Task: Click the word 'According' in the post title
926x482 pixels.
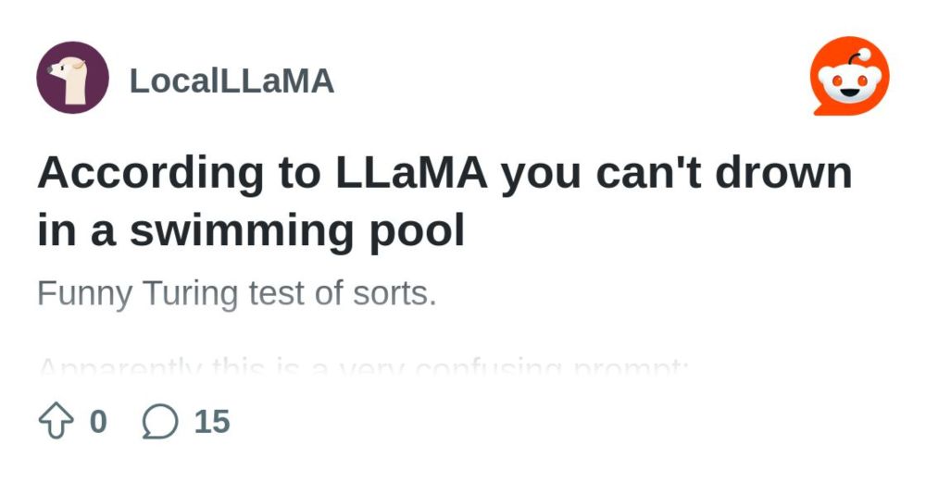Action: (x=151, y=175)
